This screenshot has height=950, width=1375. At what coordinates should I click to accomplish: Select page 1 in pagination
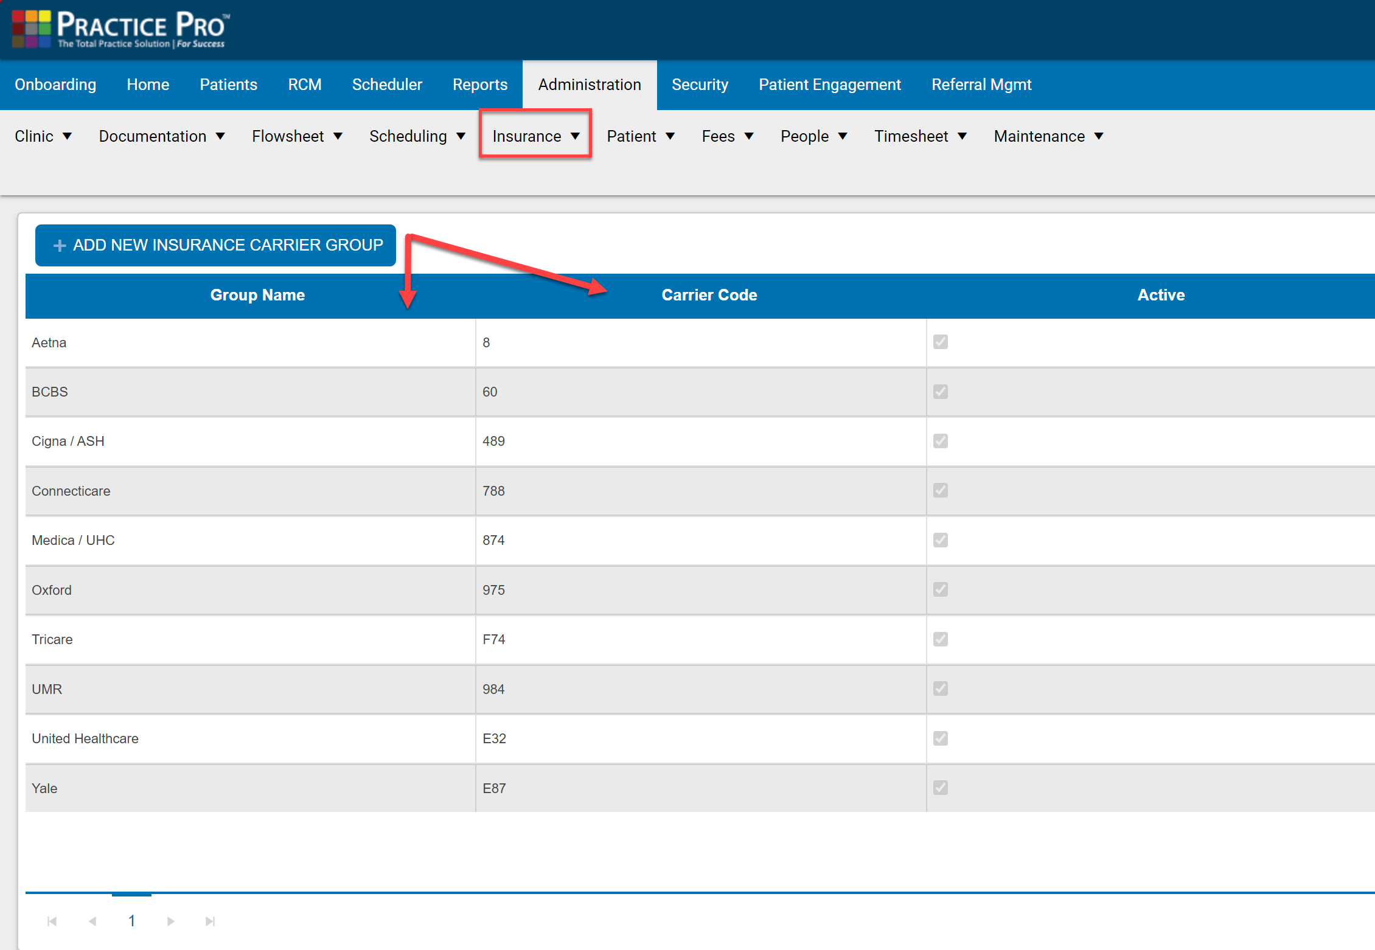pos(131,921)
